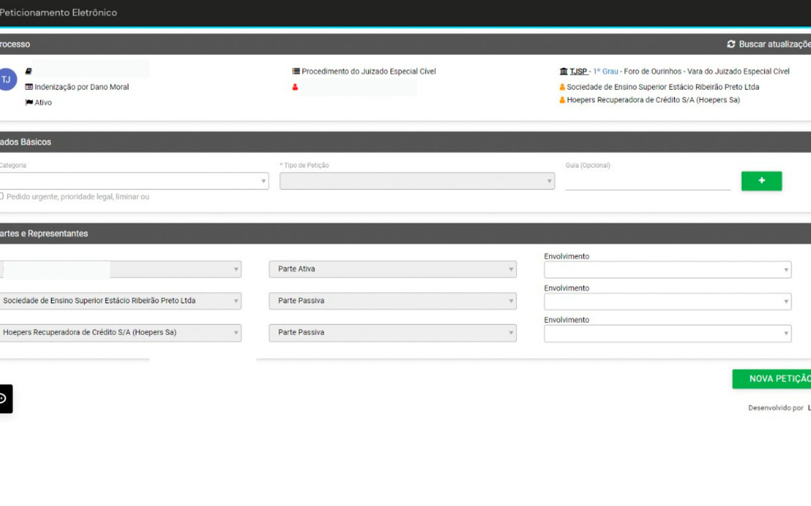This screenshot has width=811, height=506.
Task: Click the courthouse icon next to TJSP
Action: click(564, 71)
